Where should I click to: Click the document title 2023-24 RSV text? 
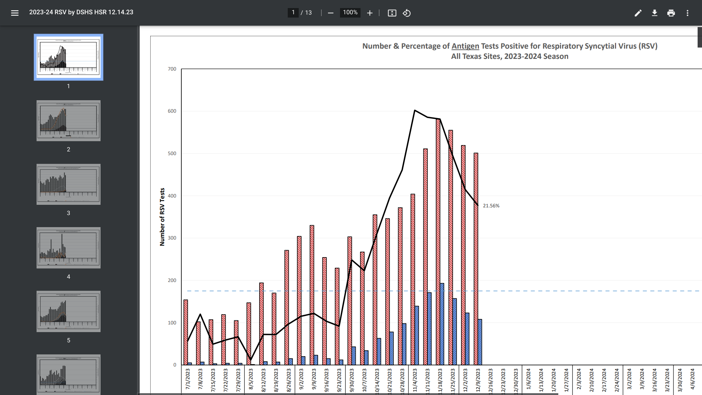81,12
